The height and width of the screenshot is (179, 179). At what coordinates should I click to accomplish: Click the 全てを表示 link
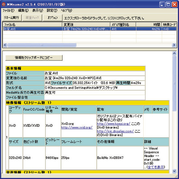tap(156, 167)
